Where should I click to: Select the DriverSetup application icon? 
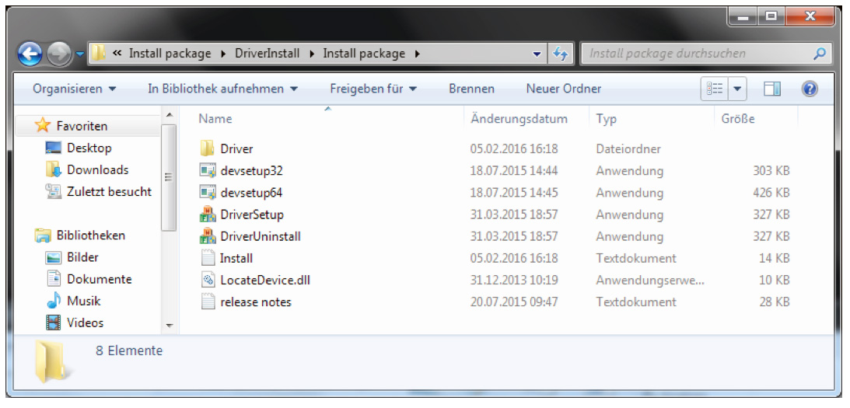pos(208,214)
